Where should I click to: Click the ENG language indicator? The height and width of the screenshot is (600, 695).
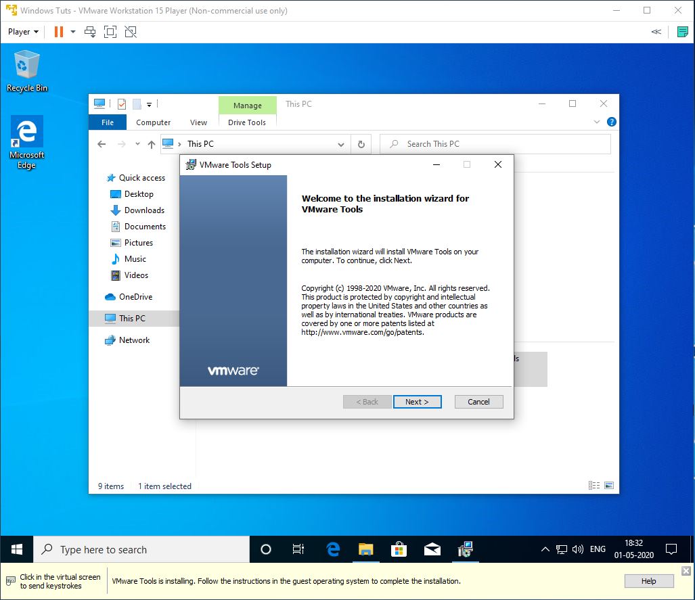click(x=598, y=549)
